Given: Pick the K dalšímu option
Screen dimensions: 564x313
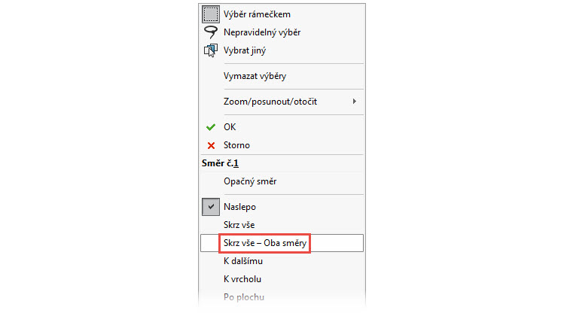Looking at the screenshot, I should (x=242, y=262).
